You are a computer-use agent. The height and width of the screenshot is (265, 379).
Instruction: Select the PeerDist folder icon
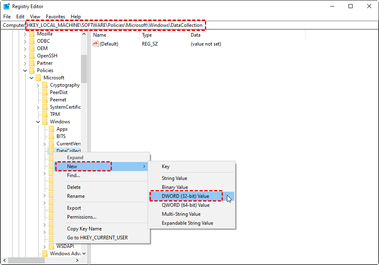(44, 92)
